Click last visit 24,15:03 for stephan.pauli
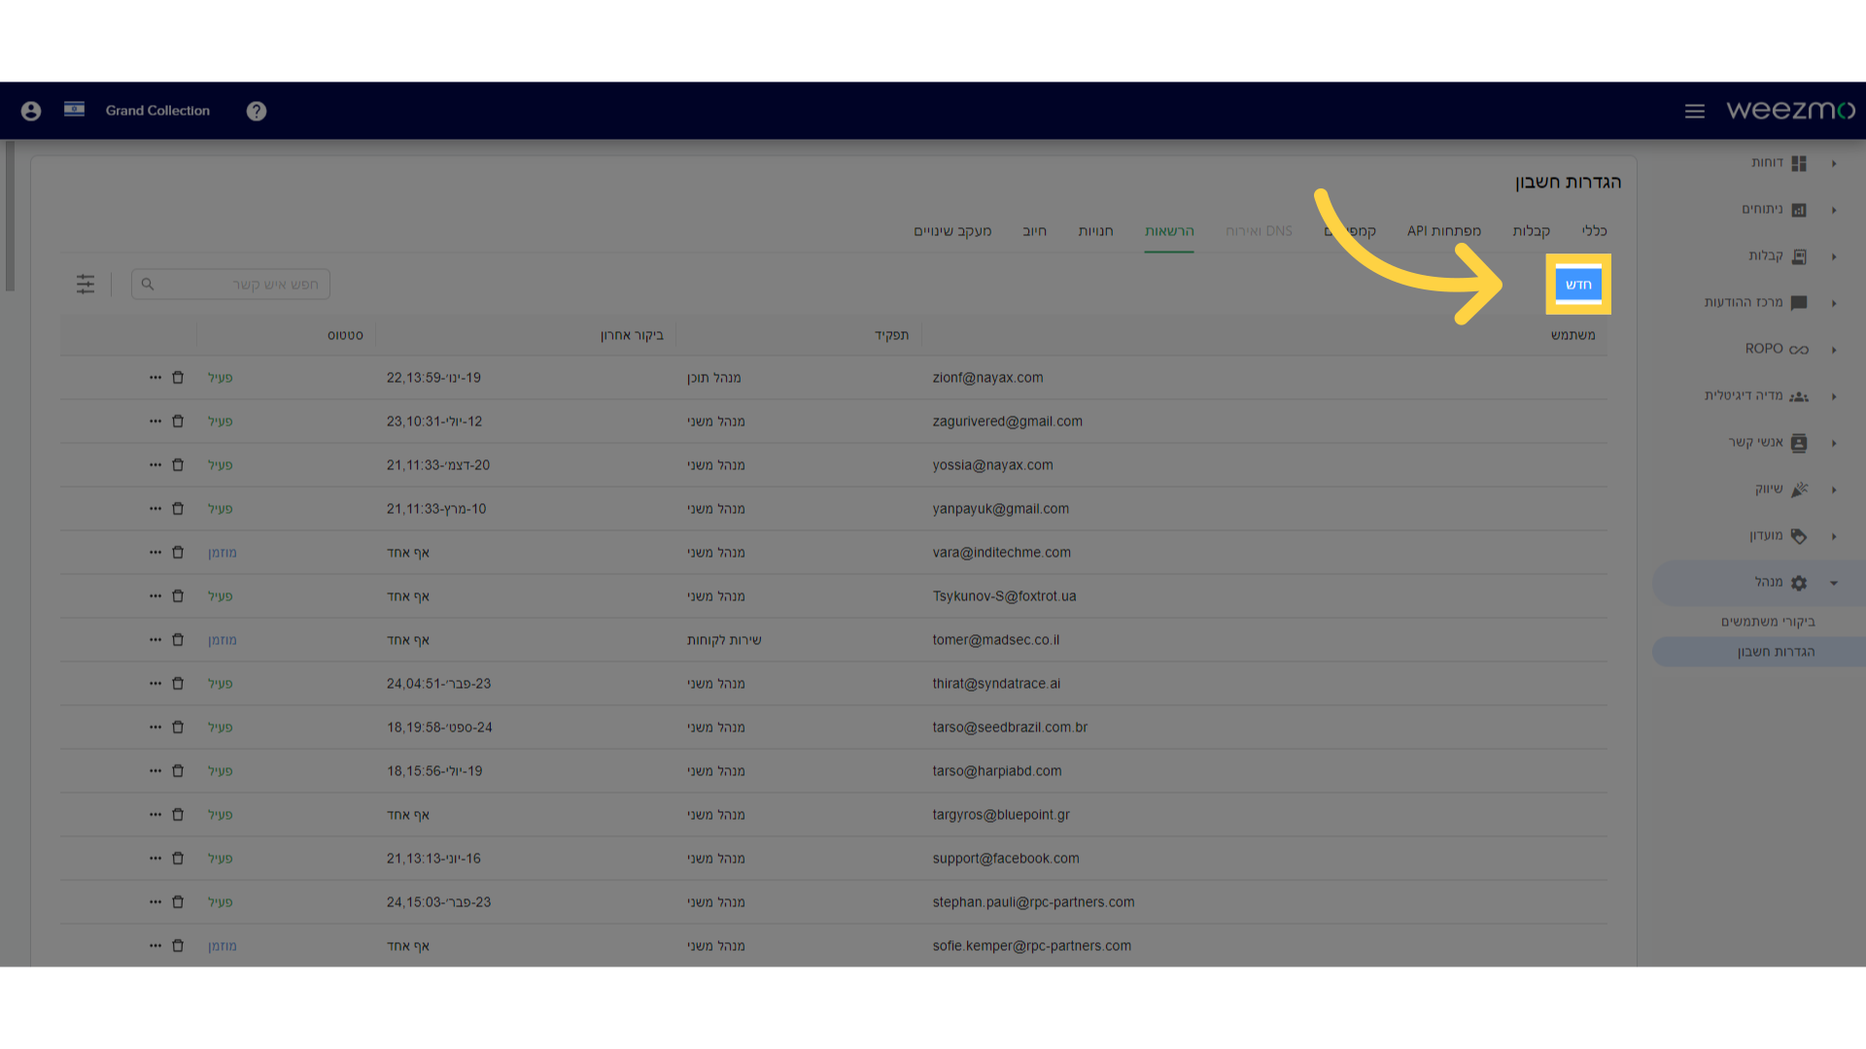The width and height of the screenshot is (1866, 1049). coord(438,902)
